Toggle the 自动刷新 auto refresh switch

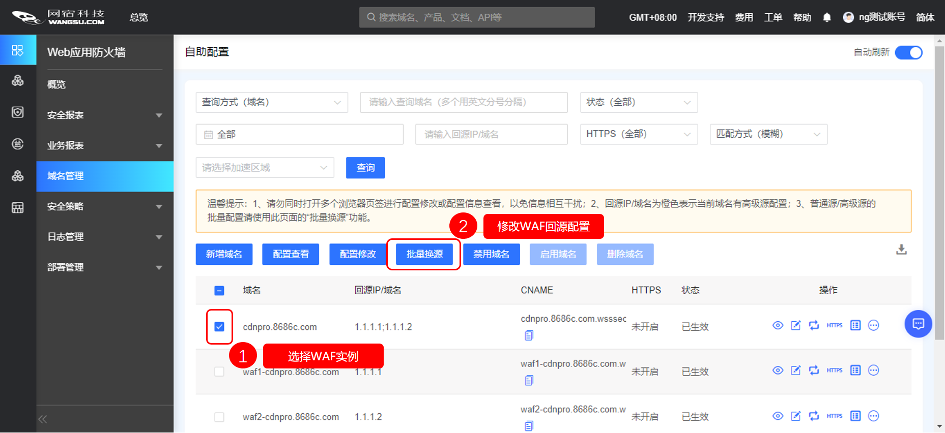tap(908, 52)
